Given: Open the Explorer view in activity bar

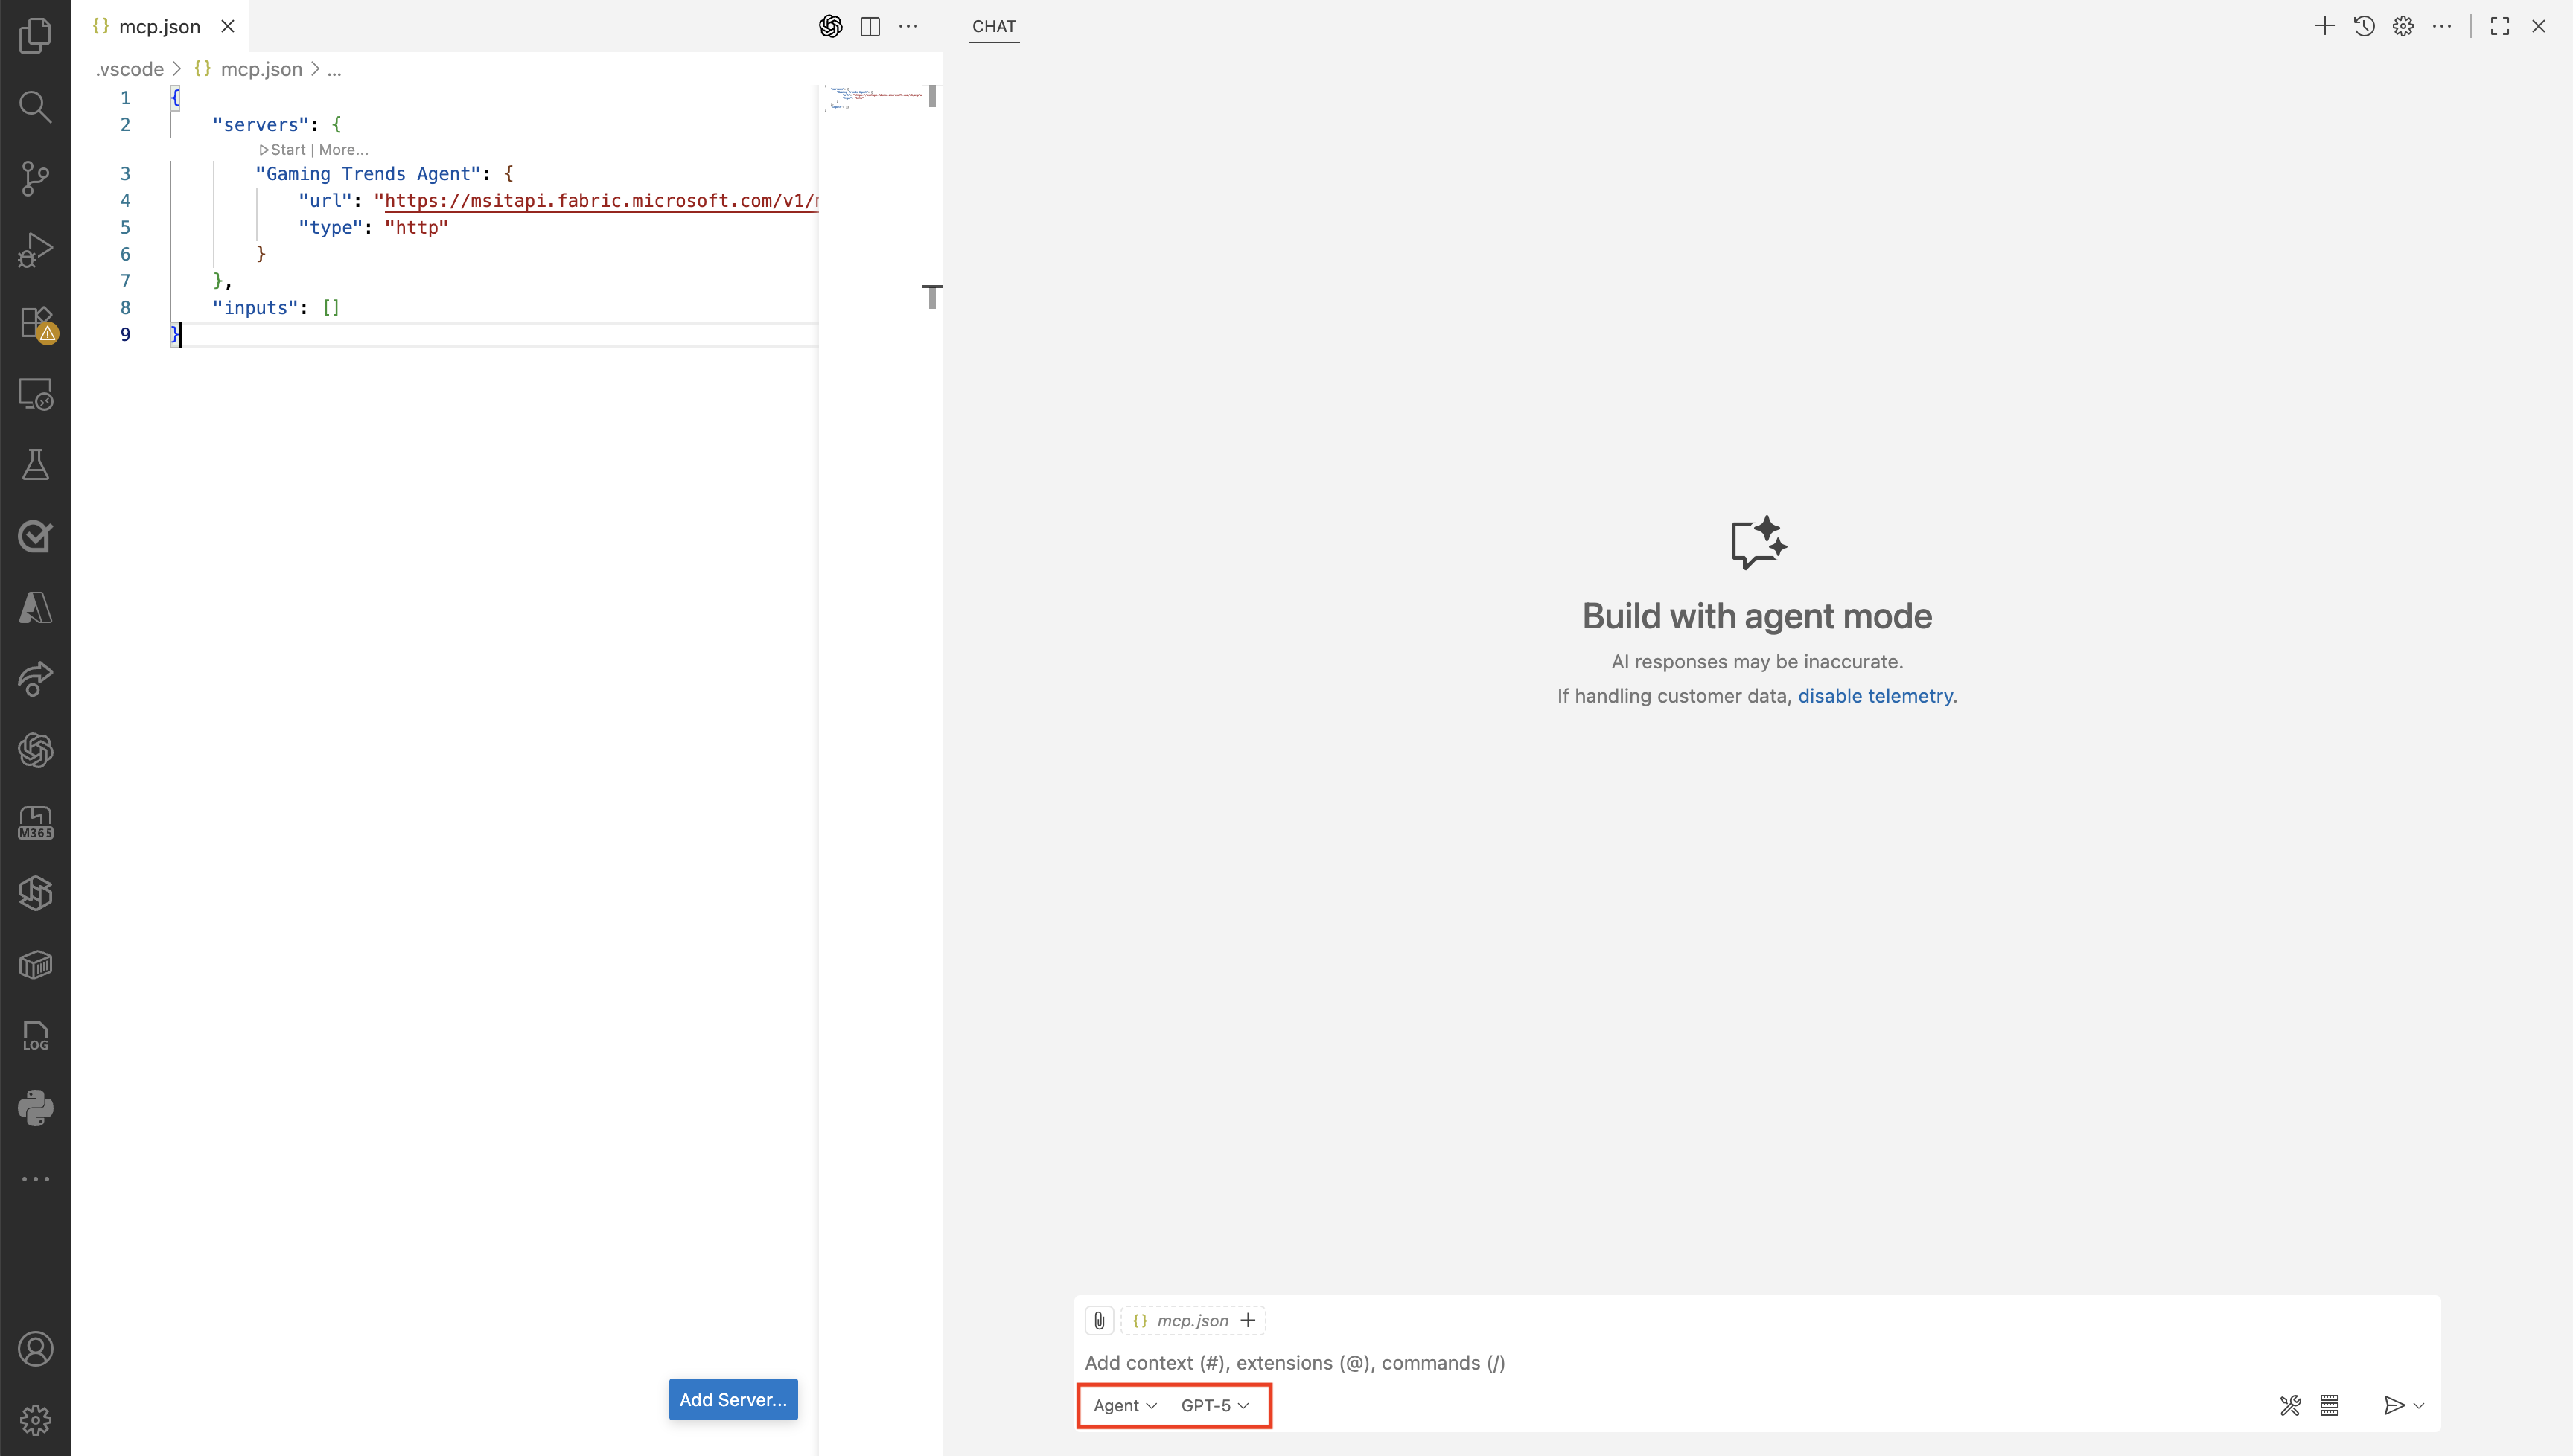Looking at the screenshot, I should click(x=35, y=36).
